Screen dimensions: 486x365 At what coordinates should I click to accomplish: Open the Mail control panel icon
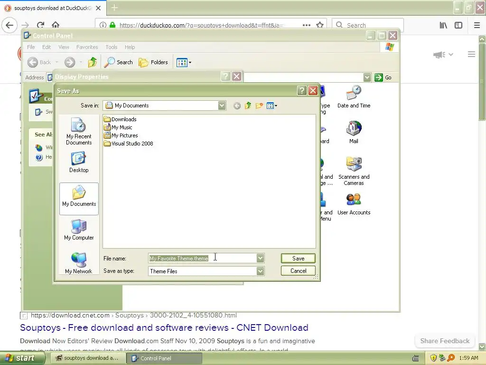(354, 132)
